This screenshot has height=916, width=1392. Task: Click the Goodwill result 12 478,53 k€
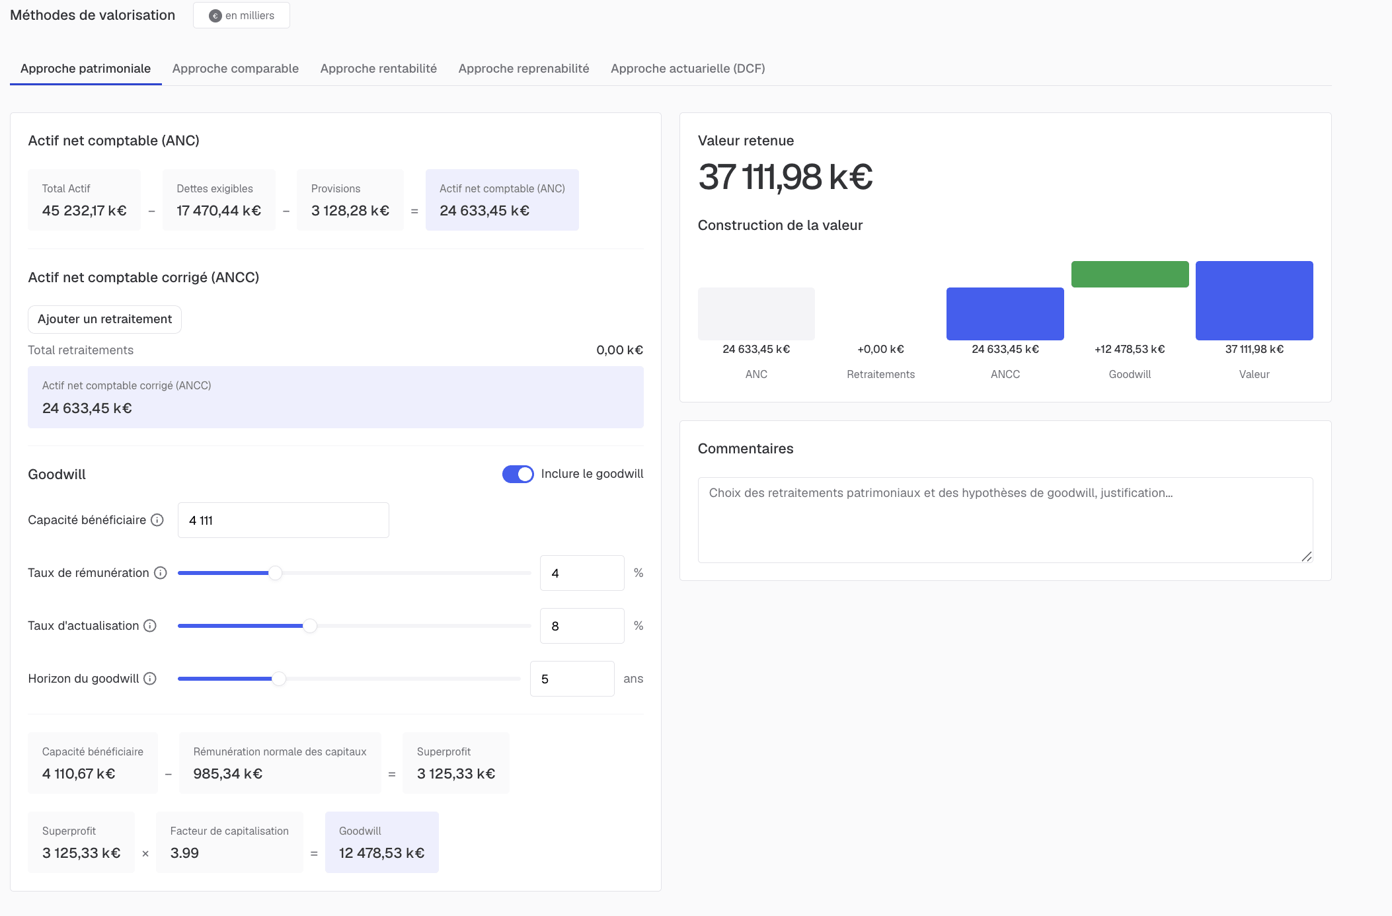381,853
